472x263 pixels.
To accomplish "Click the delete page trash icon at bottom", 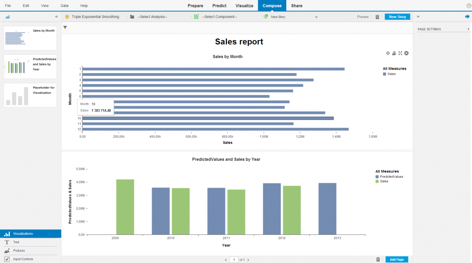I will [378, 259].
